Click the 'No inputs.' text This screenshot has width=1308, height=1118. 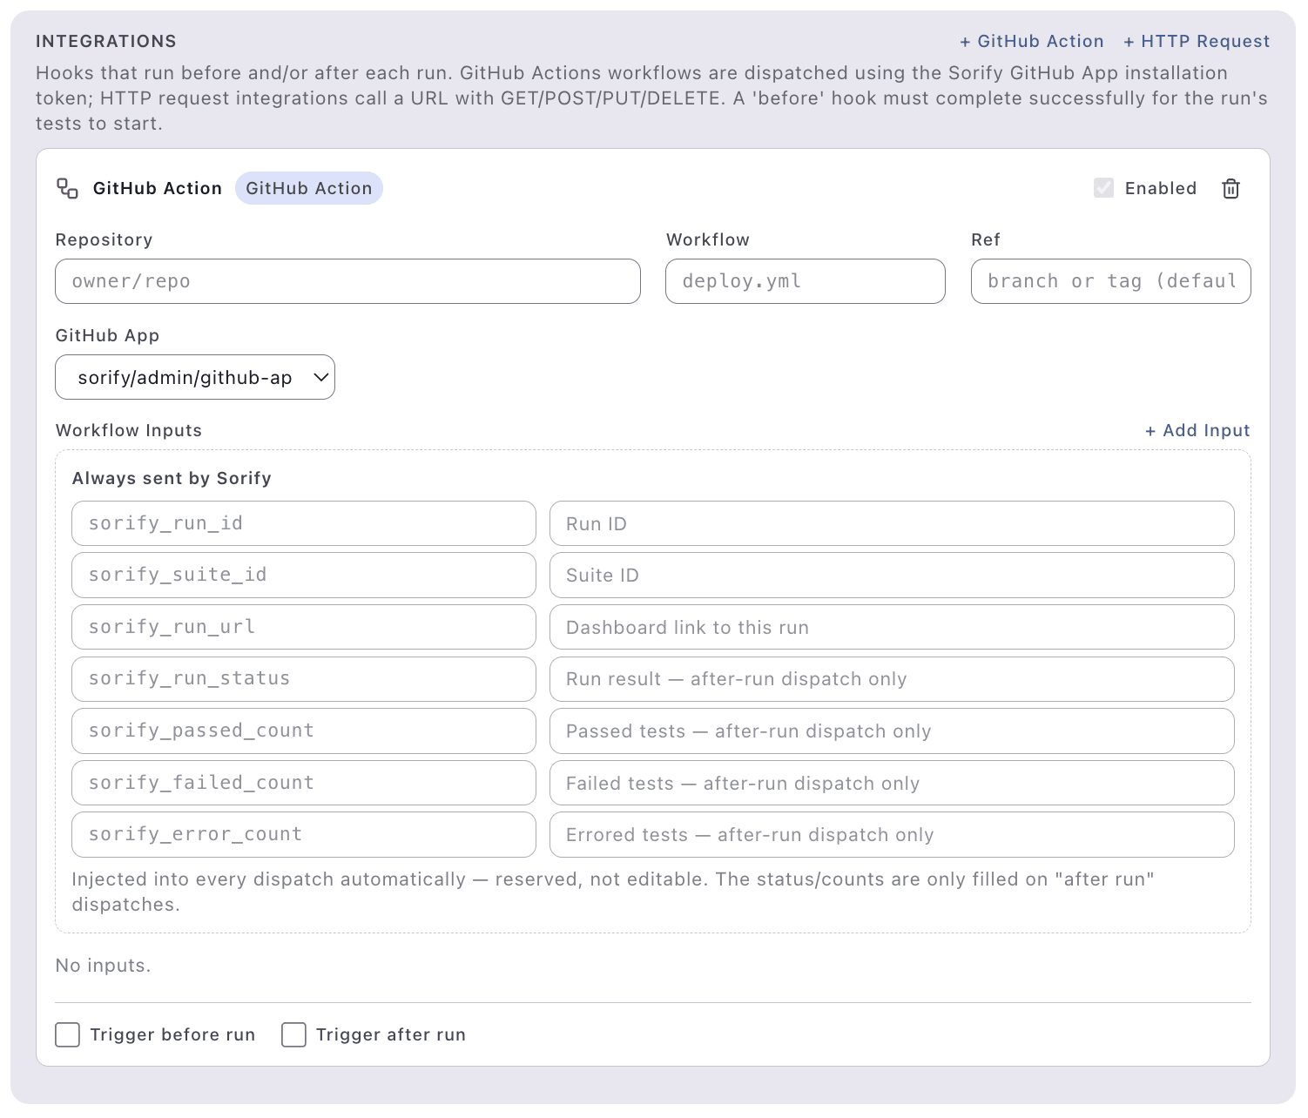pos(103,965)
